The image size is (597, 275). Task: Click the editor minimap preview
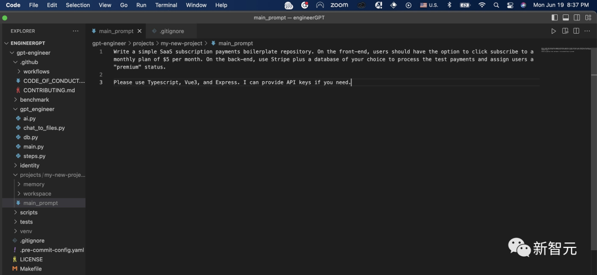tap(564, 50)
